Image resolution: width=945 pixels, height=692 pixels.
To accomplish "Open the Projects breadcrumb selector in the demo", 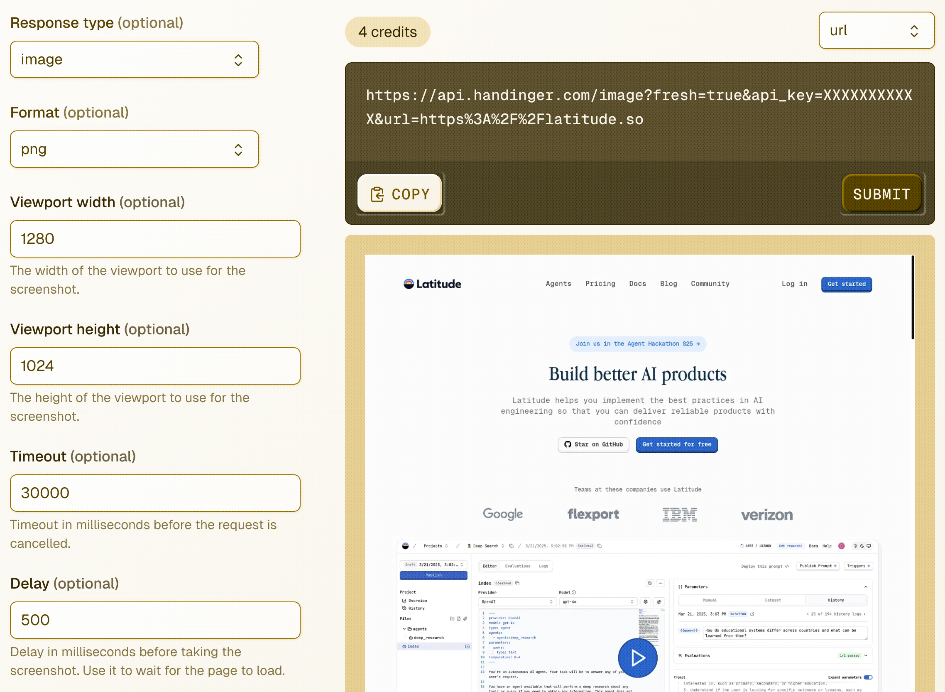I will (436, 546).
